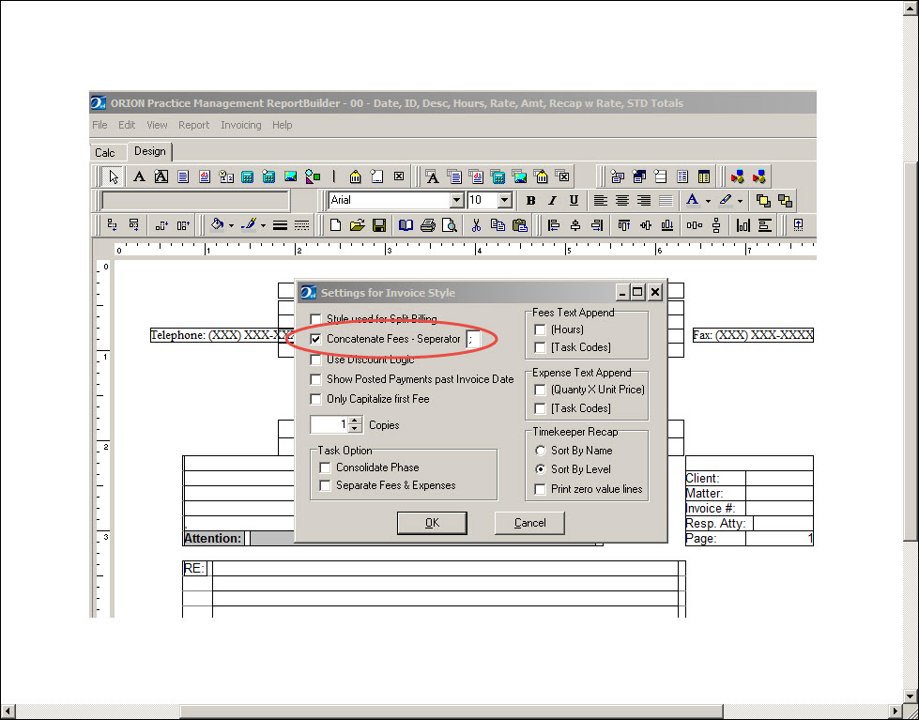Uncheck Concatenate Fees checkbox
Image resolution: width=919 pixels, height=720 pixels.
[x=316, y=339]
